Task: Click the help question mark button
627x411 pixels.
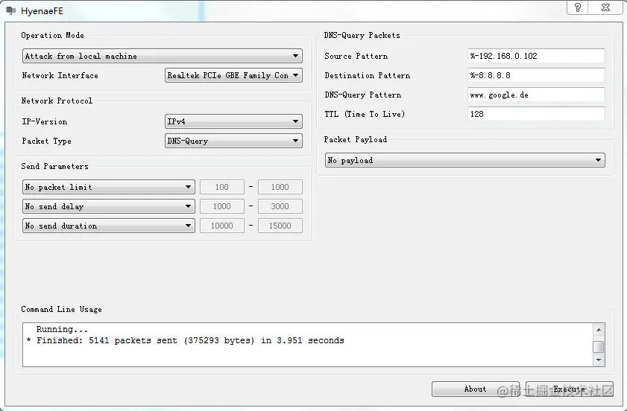Action: point(577,7)
